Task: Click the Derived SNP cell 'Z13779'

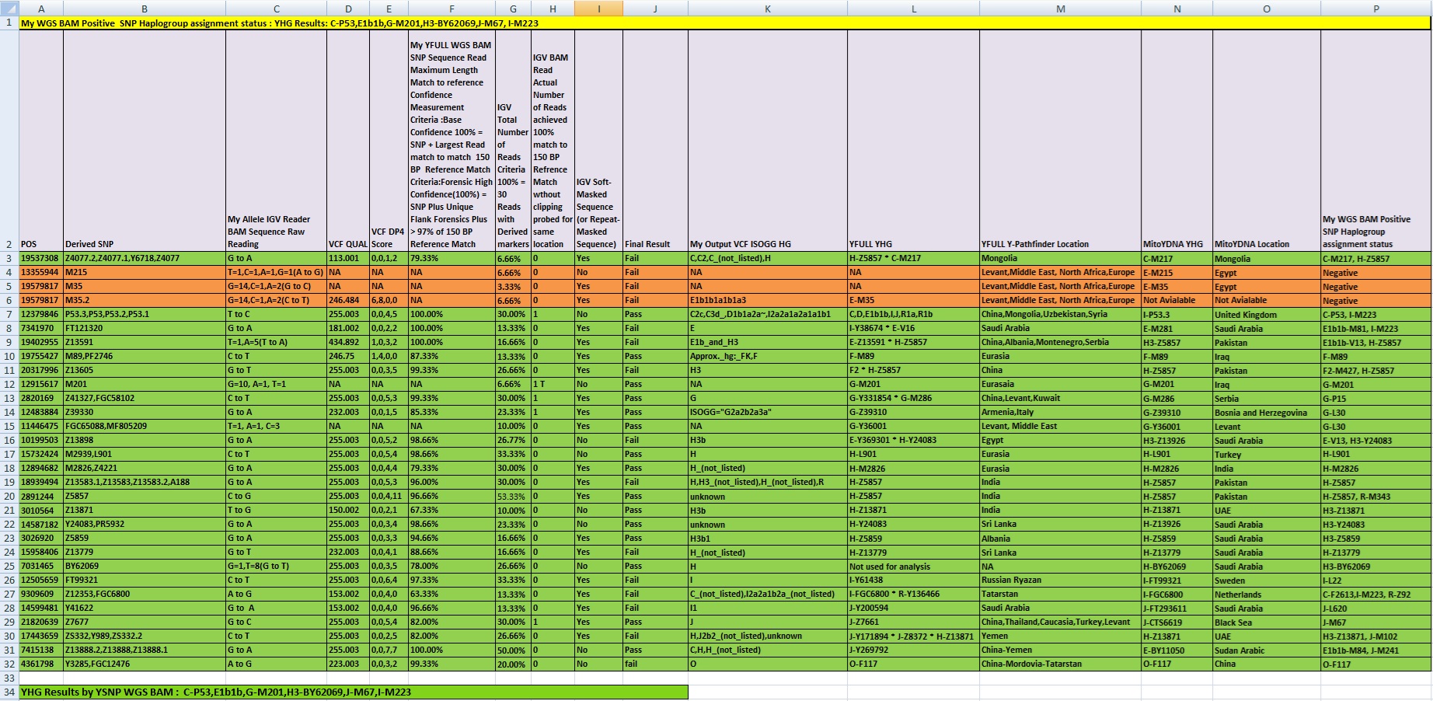Action: 145,552
